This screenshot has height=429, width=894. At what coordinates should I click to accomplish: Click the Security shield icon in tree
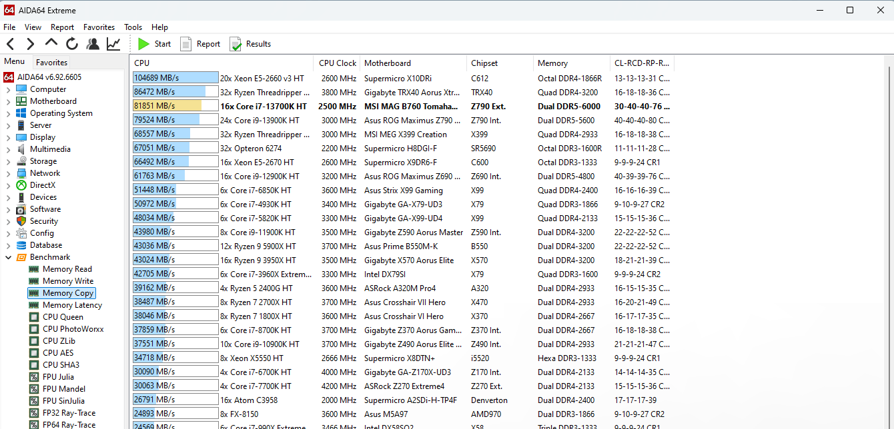[x=21, y=221]
